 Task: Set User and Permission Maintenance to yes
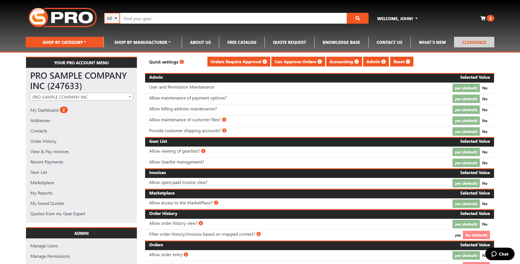coord(466,88)
